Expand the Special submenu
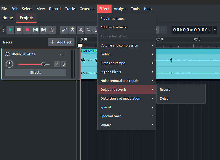This screenshot has width=220, height=160. pos(127,107)
